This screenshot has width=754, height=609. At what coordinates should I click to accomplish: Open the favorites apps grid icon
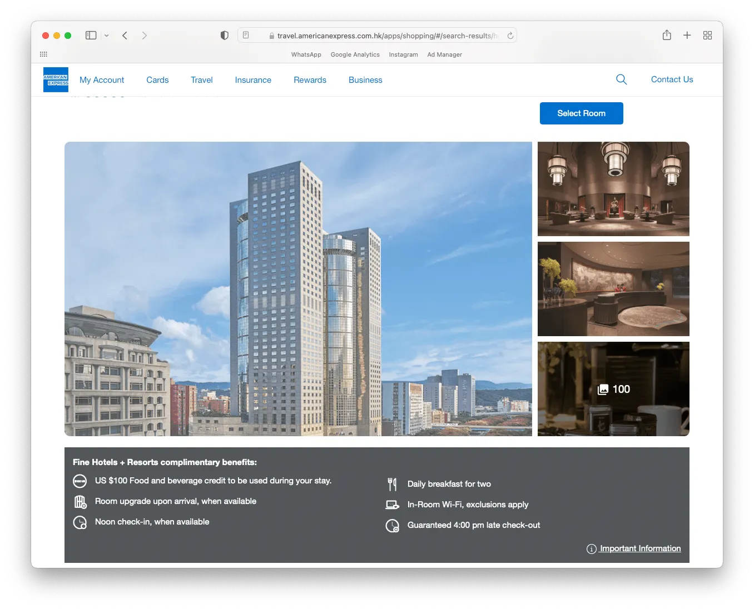click(x=44, y=54)
